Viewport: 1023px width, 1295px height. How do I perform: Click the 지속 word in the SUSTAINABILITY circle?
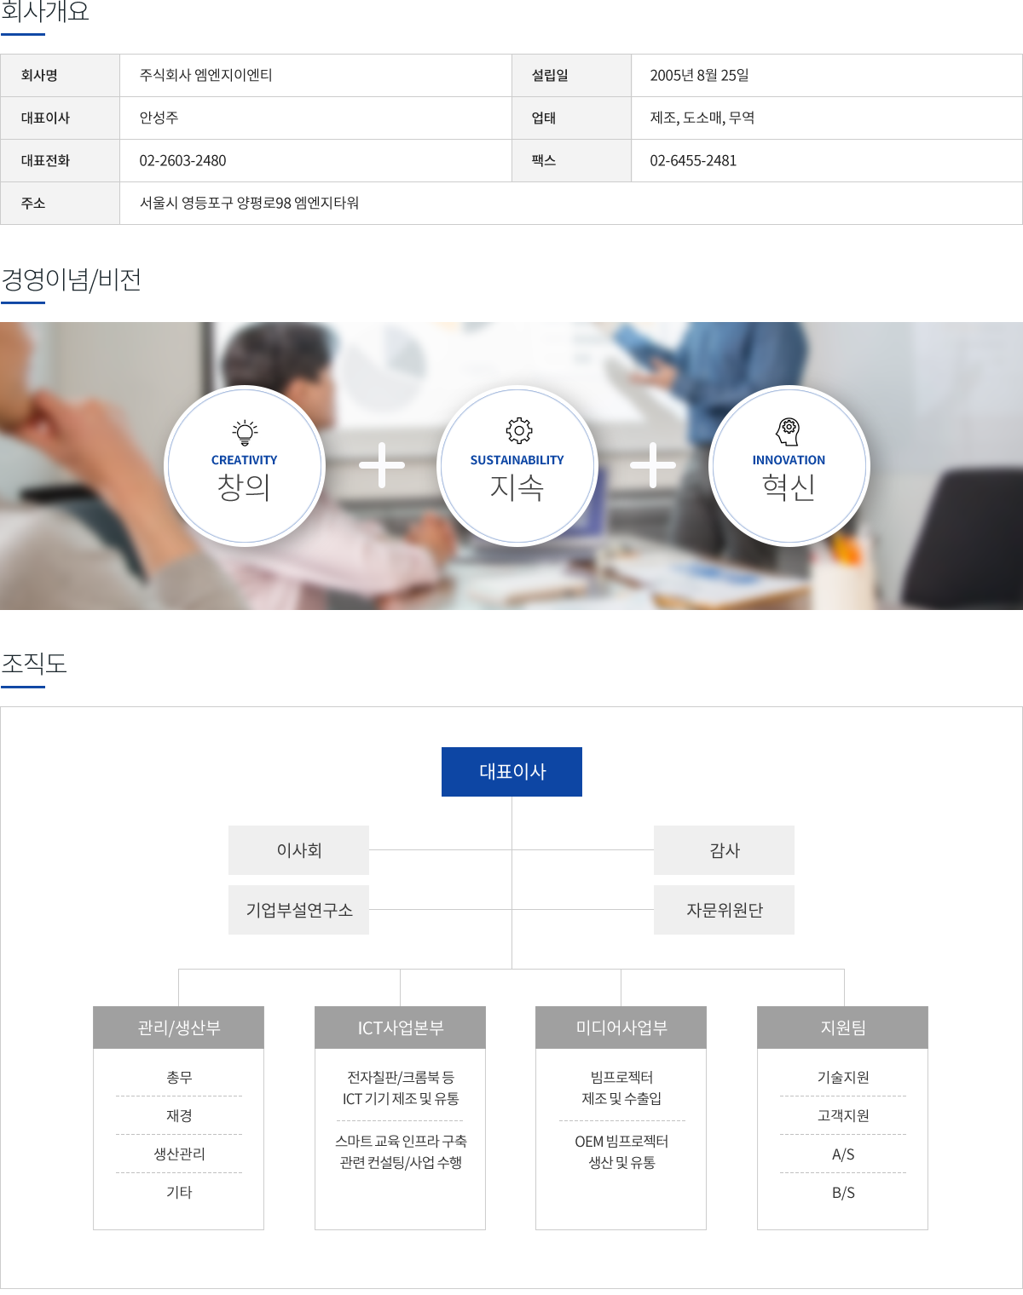point(517,487)
